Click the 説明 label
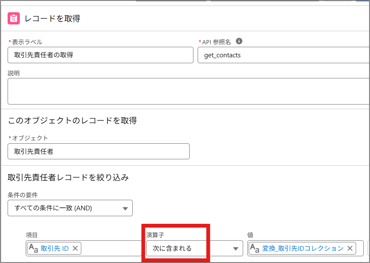The height and width of the screenshot is (263, 370). [x=13, y=73]
